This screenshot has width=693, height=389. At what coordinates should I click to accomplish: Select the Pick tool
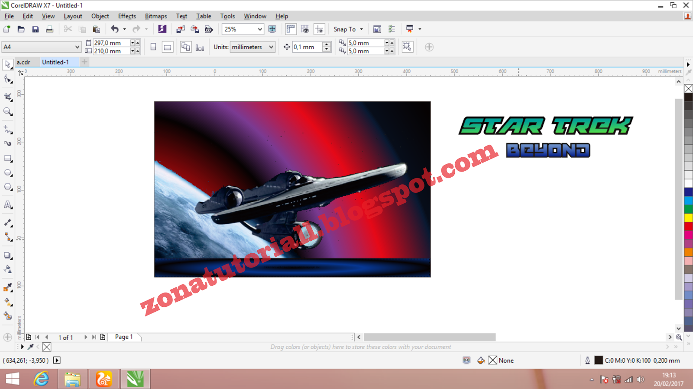[x=8, y=65]
